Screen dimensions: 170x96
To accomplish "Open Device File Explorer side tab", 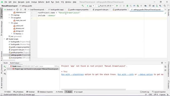I will coord(169,69).
